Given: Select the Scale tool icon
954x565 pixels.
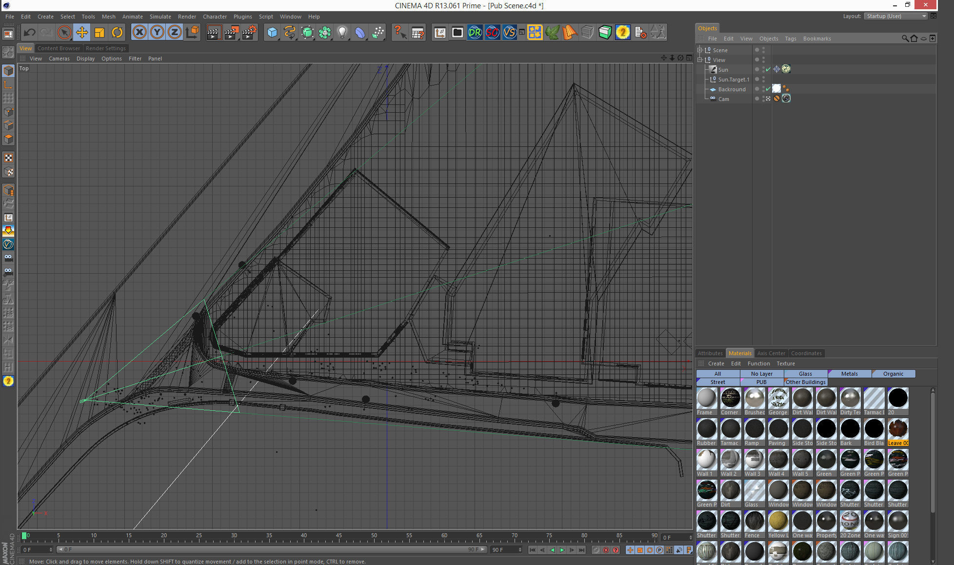Looking at the screenshot, I should click(99, 33).
